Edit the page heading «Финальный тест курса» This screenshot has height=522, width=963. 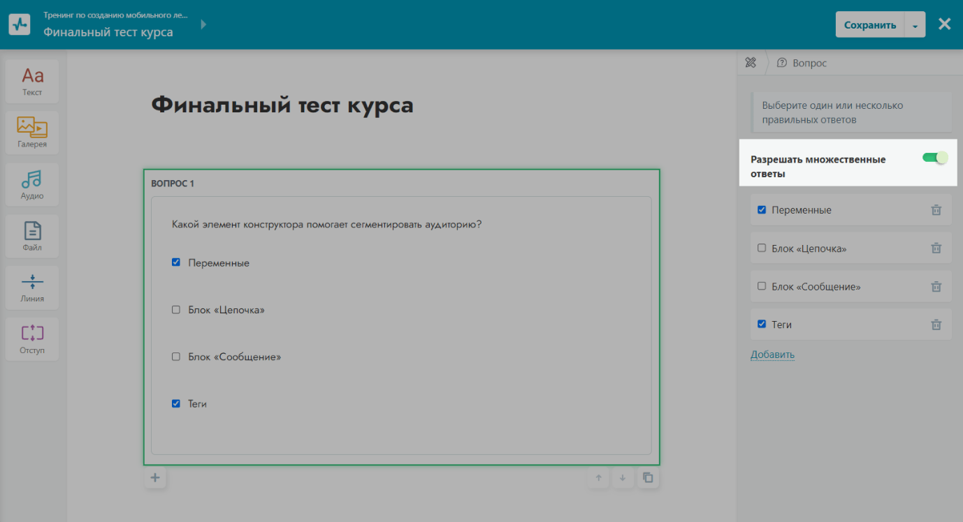point(282,105)
